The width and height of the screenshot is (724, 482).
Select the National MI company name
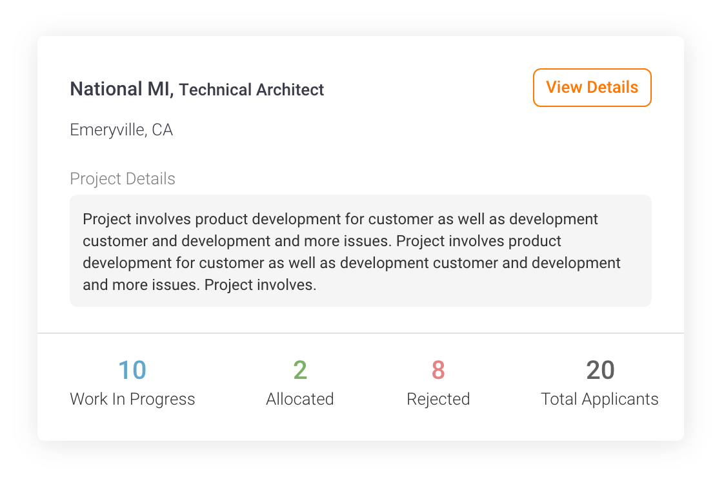(122, 89)
